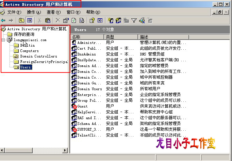Select the Builtin container in the tree

(x=28, y=45)
